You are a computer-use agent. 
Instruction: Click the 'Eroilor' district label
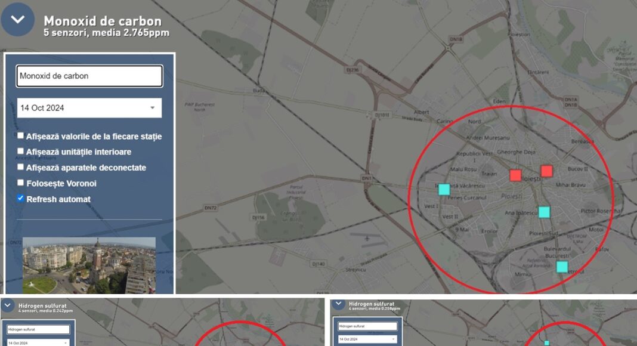(x=489, y=231)
